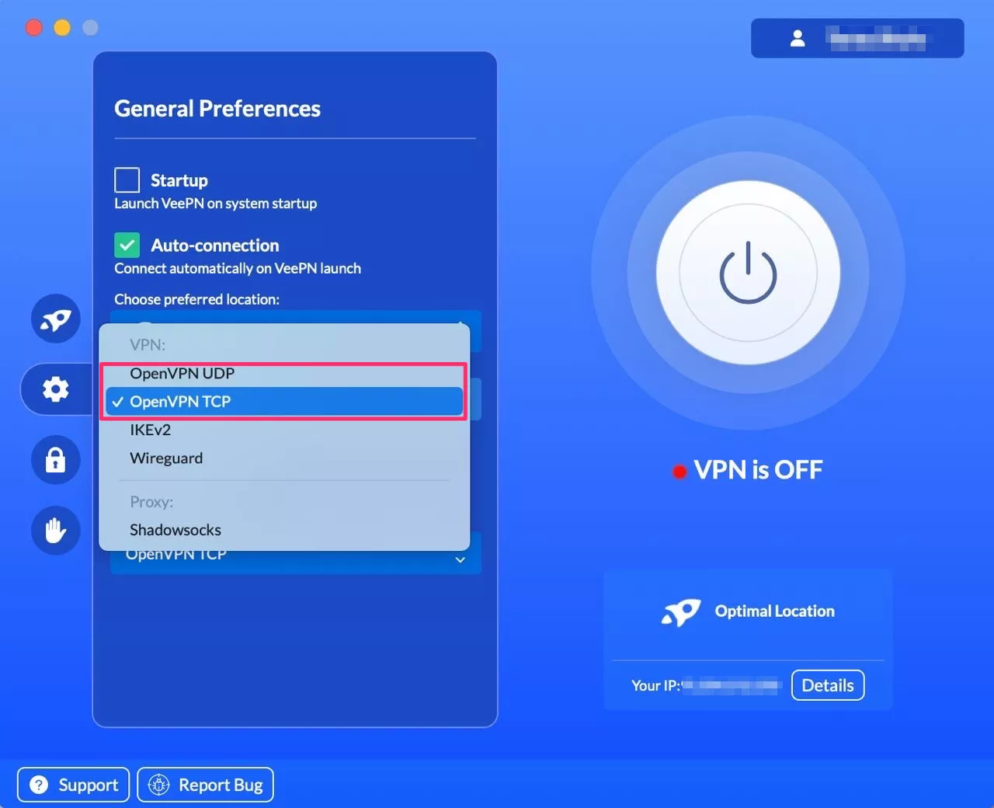Click the 'Choose preferred location:' label
Screen dimensions: 994x808
pyautogui.click(x=197, y=300)
